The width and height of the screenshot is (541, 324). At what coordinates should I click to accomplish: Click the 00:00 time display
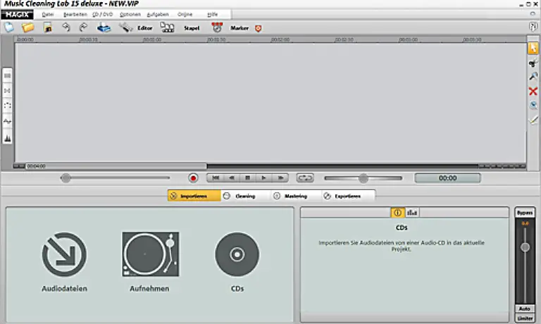(x=447, y=178)
